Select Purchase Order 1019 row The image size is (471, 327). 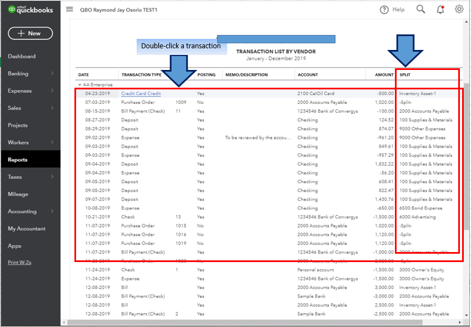(x=268, y=243)
